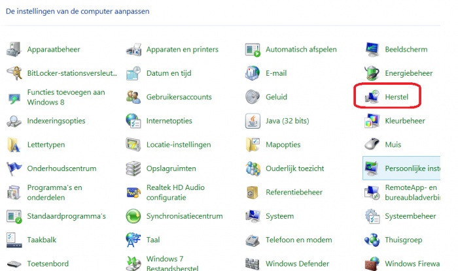The image size is (458, 271).
Task: Click the Apparaten en printers icon
Action: point(133,49)
